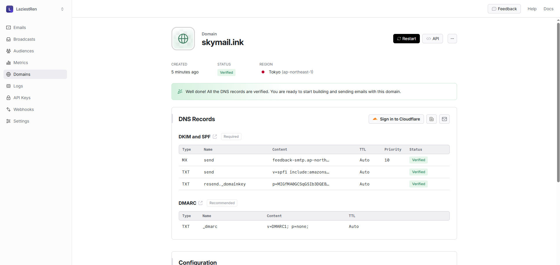This screenshot has height=265, width=560.
Task: Open the Audiences page
Action: point(23,51)
